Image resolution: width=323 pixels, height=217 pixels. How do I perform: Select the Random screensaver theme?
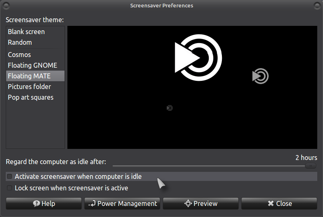click(x=35, y=42)
